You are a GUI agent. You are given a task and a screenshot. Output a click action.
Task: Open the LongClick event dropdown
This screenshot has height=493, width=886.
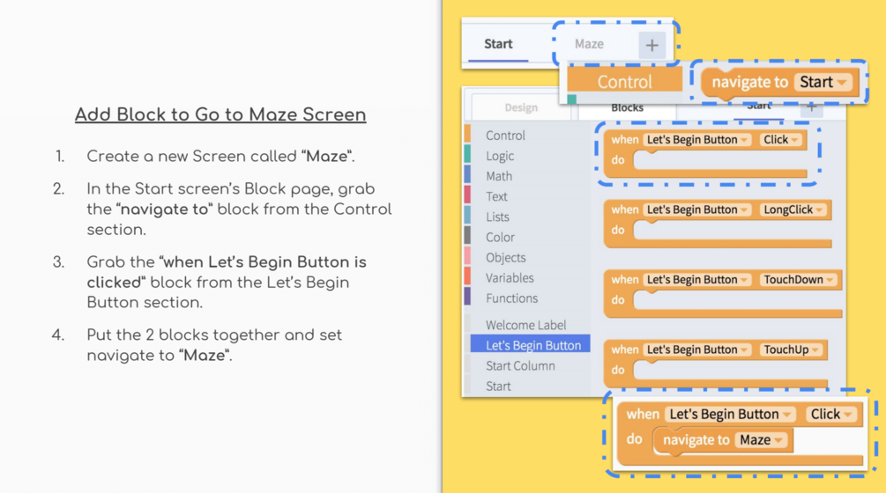[x=793, y=210]
